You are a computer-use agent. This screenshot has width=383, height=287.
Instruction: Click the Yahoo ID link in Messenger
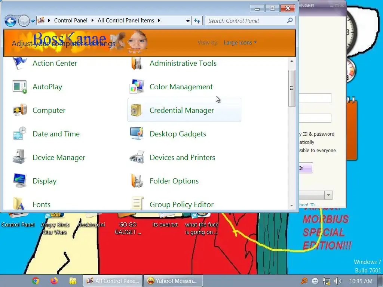point(309,205)
